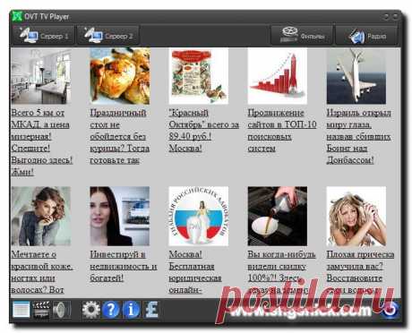Click the film clapperboard icon
Image resolution: width=412 pixels, height=333 pixels.
point(41,310)
